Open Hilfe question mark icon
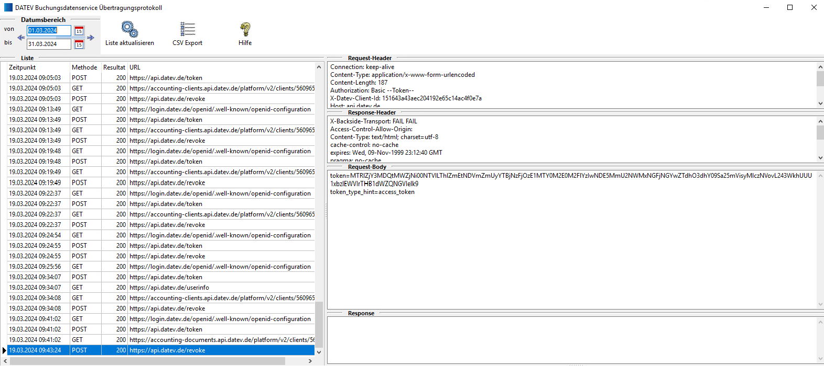The width and height of the screenshot is (824, 366). pos(245,29)
